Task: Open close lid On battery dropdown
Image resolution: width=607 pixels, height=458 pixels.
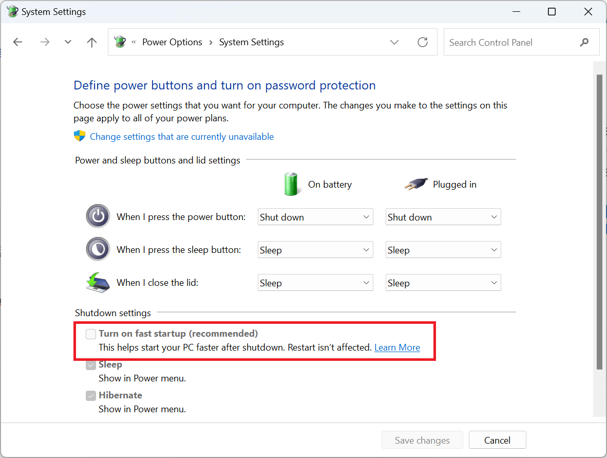Action: click(315, 283)
